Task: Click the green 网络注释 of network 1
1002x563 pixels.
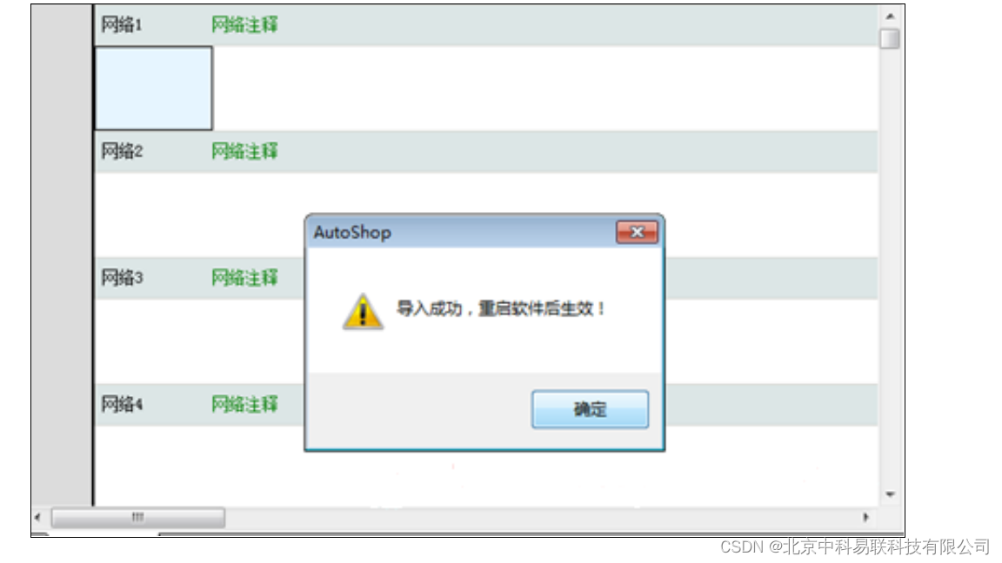Action: tap(244, 25)
